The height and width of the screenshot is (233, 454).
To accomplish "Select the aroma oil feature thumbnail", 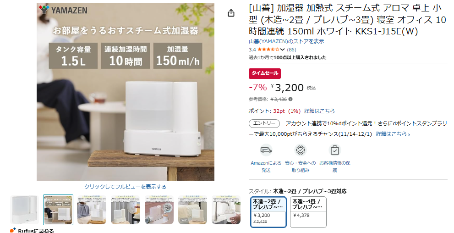I will (x=159, y=210).
